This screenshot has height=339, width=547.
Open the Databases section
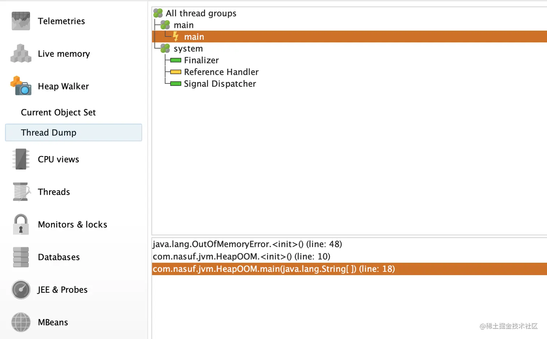[59, 257]
